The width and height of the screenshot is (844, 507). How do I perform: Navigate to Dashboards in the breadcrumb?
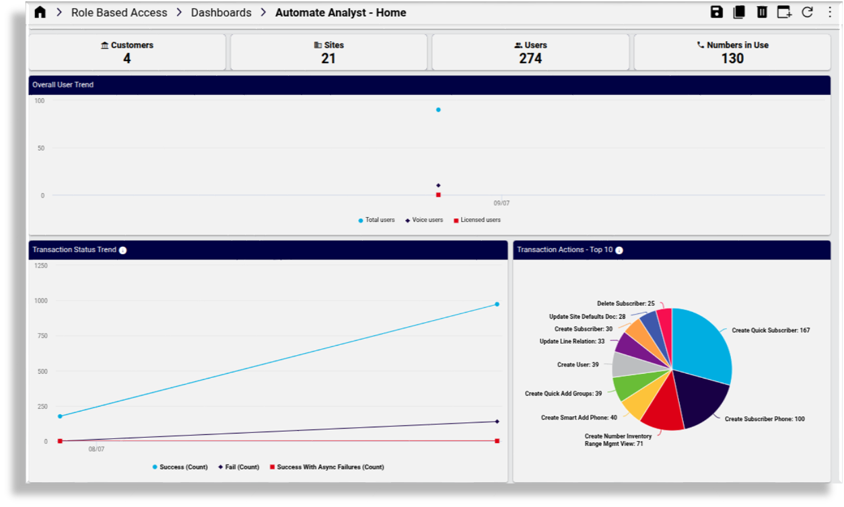coord(221,12)
